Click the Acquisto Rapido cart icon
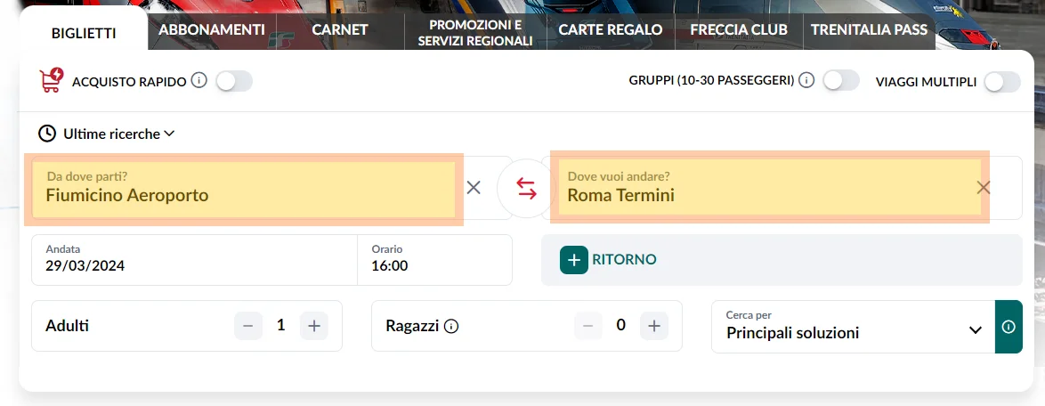1045x406 pixels. (50, 81)
